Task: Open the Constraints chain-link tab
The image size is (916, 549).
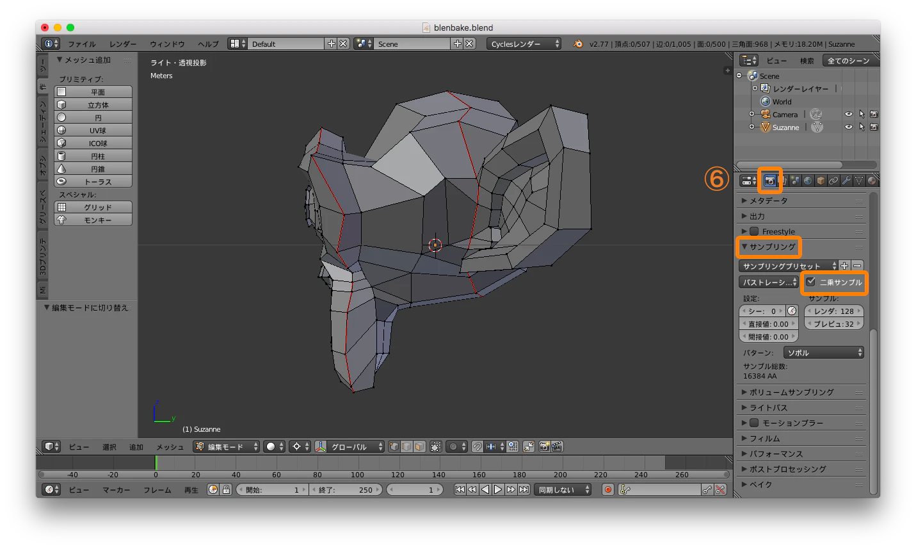Action: (833, 181)
